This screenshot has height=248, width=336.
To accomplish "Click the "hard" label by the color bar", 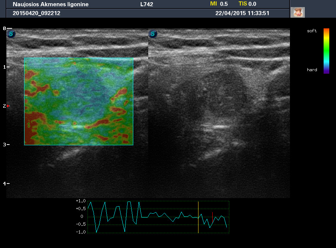I will [312, 70].
